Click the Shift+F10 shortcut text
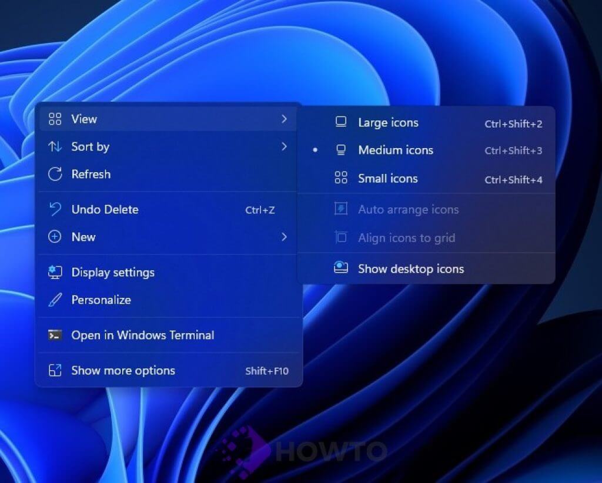The width and height of the screenshot is (602, 483). pos(267,371)
